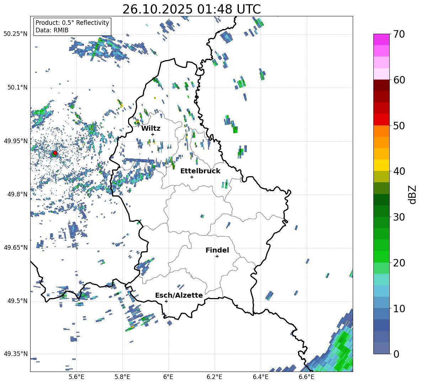Pick the bright red 50 dBZ swatch

(x=382, y=120)
